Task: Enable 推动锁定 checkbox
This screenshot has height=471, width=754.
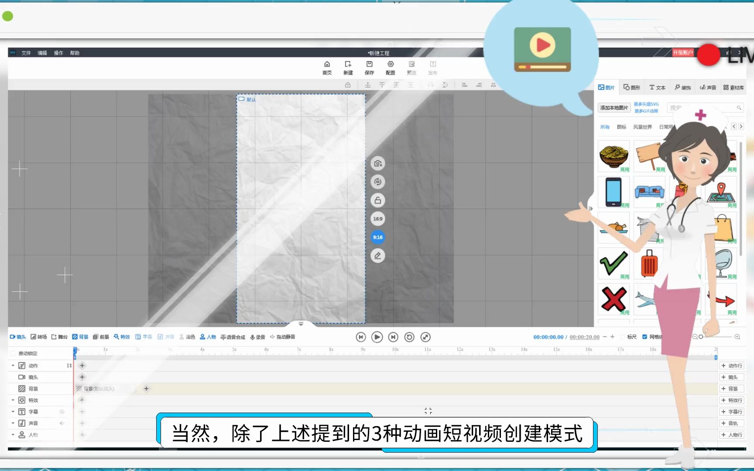Action: pyautogui.click(x=13, y=353)
